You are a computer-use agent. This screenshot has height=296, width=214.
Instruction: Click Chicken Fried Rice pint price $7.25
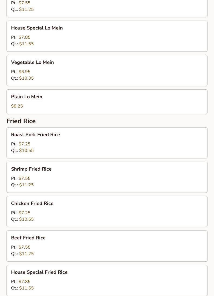[24, 213]
